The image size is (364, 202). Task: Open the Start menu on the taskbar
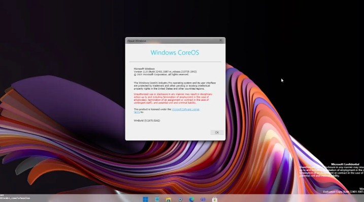tap(145, 199)
